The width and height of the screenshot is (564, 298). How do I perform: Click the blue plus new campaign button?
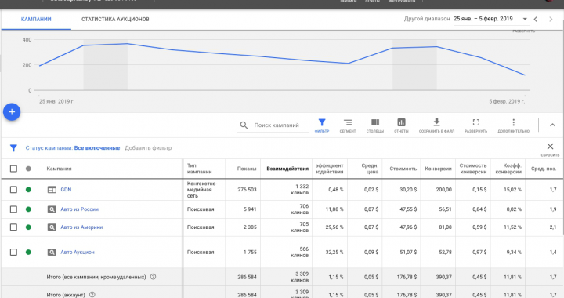tap(12, 112)
